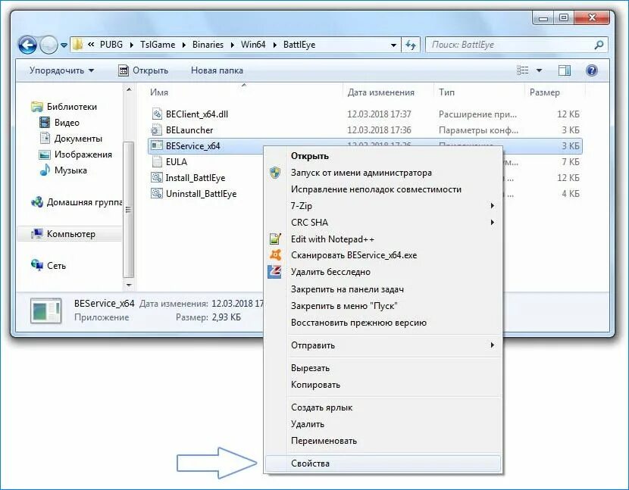
Task: Click the Forward navigation arrow button
Action: tap(49, 45)
